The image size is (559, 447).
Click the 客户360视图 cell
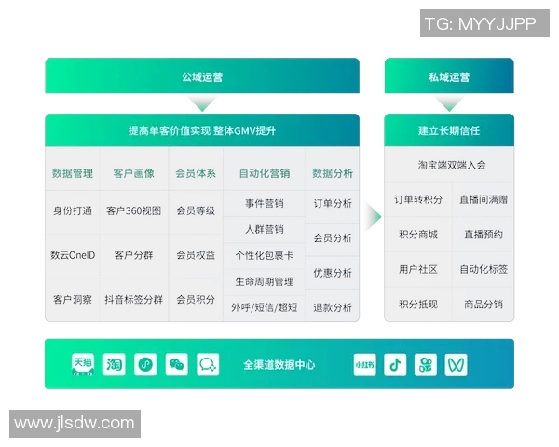coord(133,210)
